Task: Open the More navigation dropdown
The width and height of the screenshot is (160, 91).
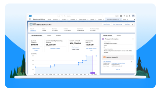Action: pyautogui.click(x=126, y=19)
